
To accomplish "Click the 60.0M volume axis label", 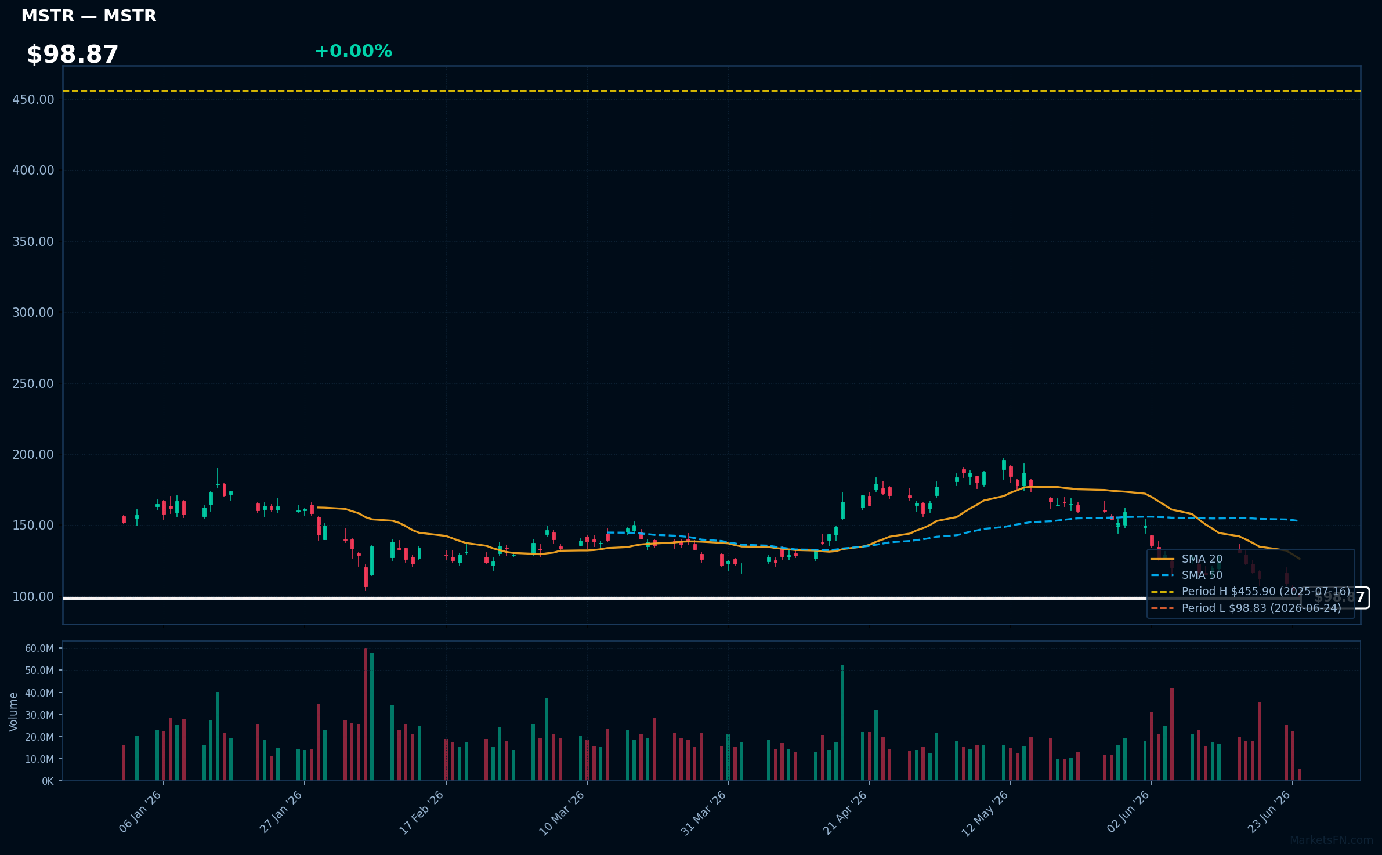I will [39, 649].
